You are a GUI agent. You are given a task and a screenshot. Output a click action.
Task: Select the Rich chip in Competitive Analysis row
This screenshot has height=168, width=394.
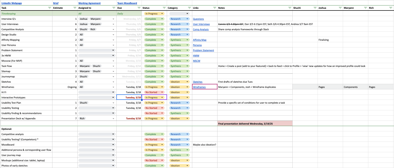click(93, 29)
